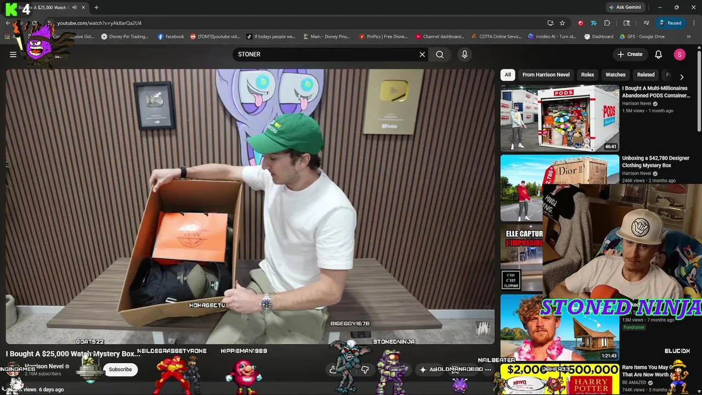Select the Watches filter chip
Image resolution: width=702 pixels, height=395 pixels.
point(615,75)
